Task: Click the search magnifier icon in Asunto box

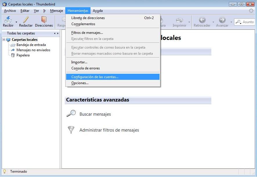Action: coord(238,22)
